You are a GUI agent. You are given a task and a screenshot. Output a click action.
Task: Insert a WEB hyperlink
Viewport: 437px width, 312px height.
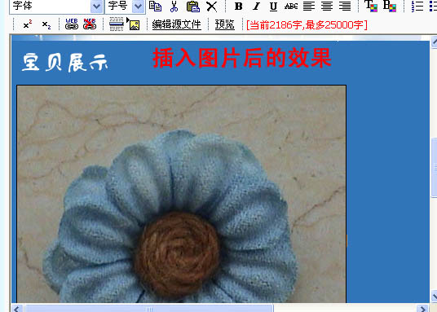coord(72,24)
